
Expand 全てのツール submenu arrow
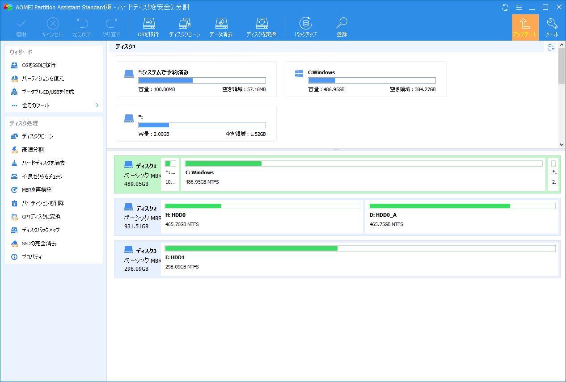coord(97,105)
